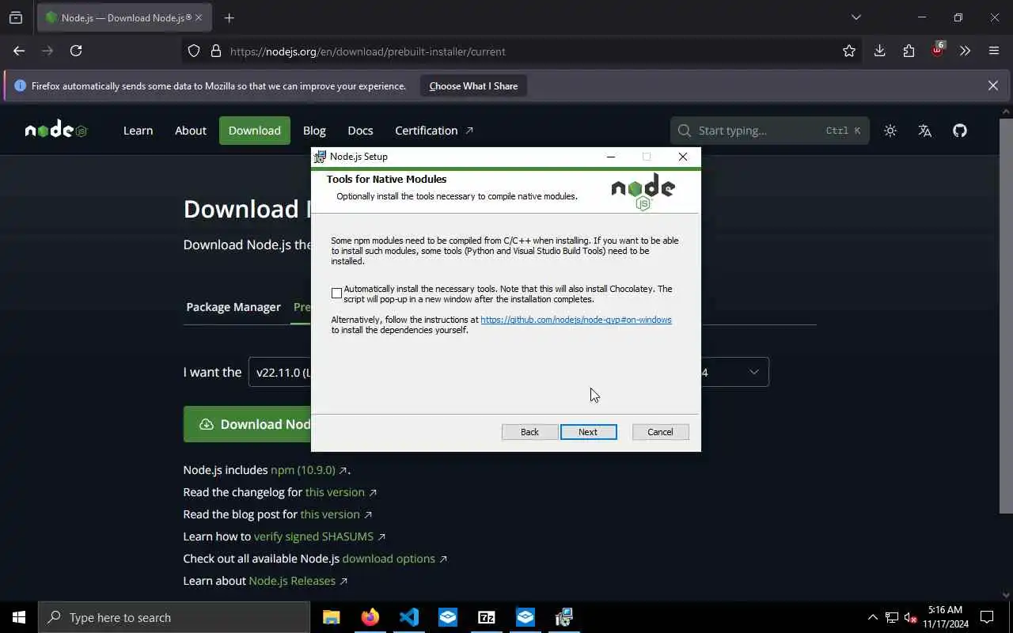Bookmark this page with the star icon
The image size is (1013, 633).
[x=849, y=51]
